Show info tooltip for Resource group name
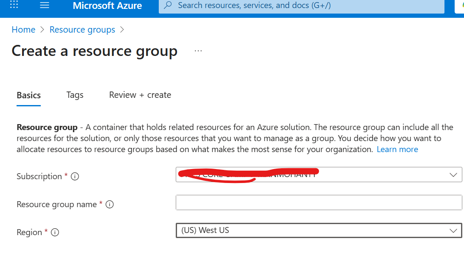 (x=110, y=205)
